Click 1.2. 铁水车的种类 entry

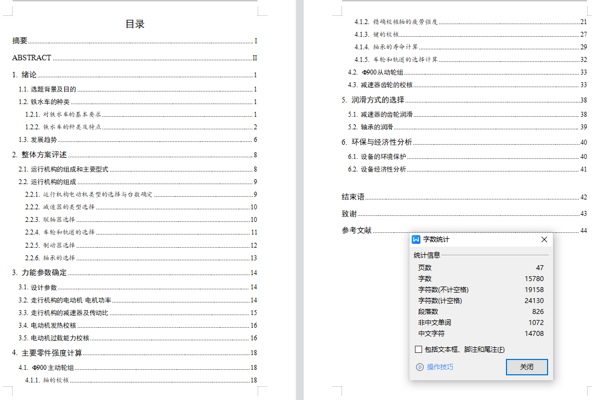[x=138, y=102]
